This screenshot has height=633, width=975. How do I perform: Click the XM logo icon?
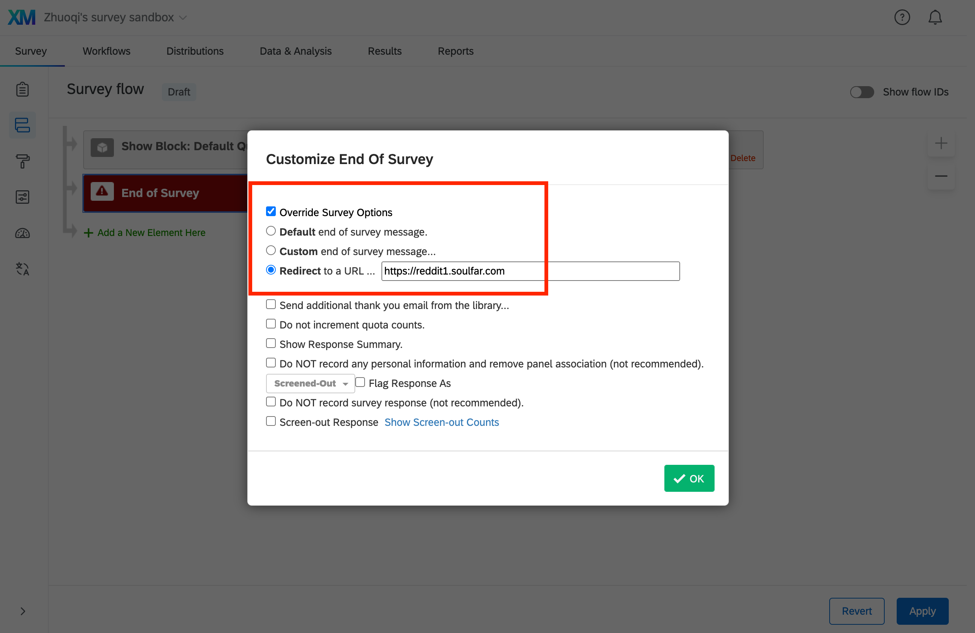coord(21,17)
